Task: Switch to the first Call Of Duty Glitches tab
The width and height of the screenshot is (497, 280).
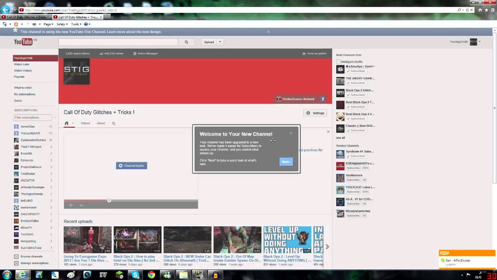Action: pos(26,17)
